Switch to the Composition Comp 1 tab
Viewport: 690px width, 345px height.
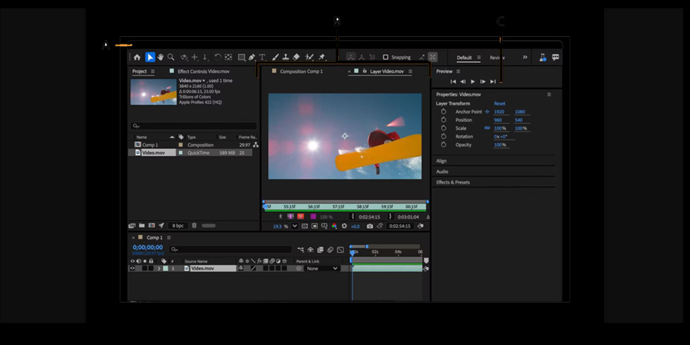pos(301,71)
